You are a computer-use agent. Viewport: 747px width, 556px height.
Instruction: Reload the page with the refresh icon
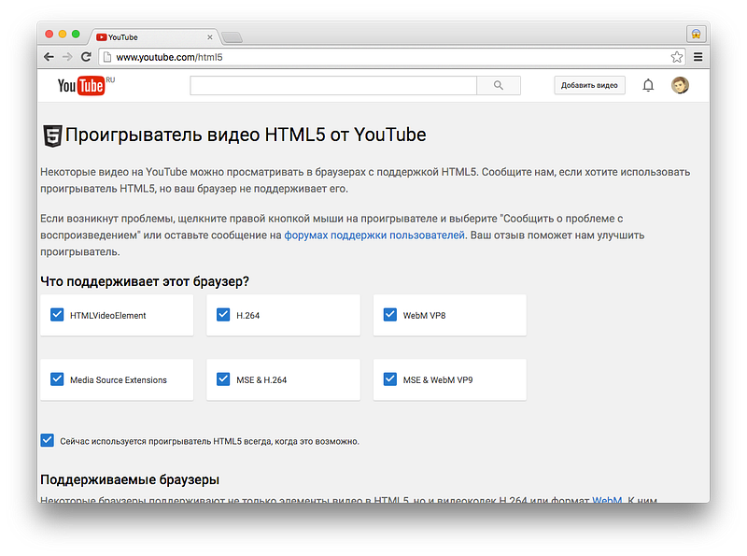click(86, 57)
